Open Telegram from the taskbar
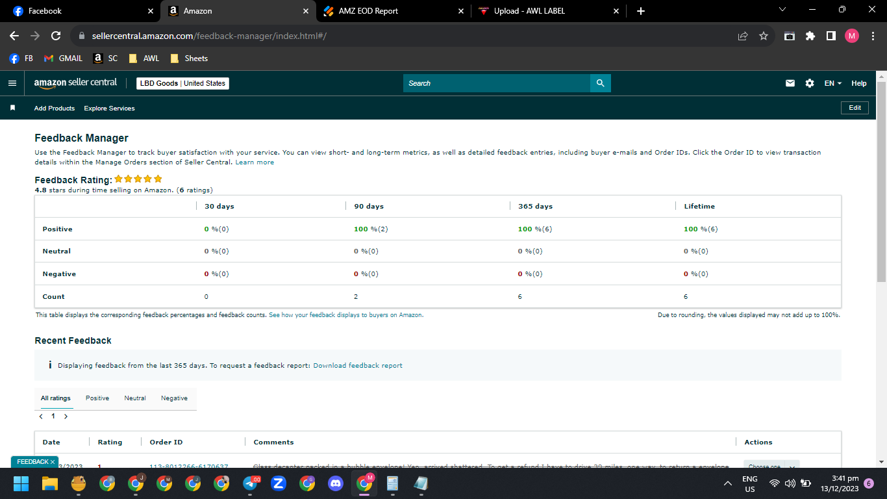The image size is (887, 499). (x=250, y=483)
